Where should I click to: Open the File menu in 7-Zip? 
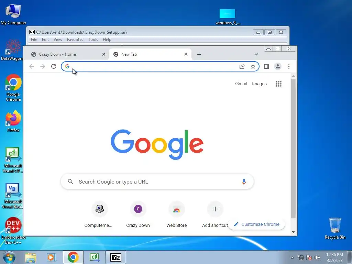[34, 40]
